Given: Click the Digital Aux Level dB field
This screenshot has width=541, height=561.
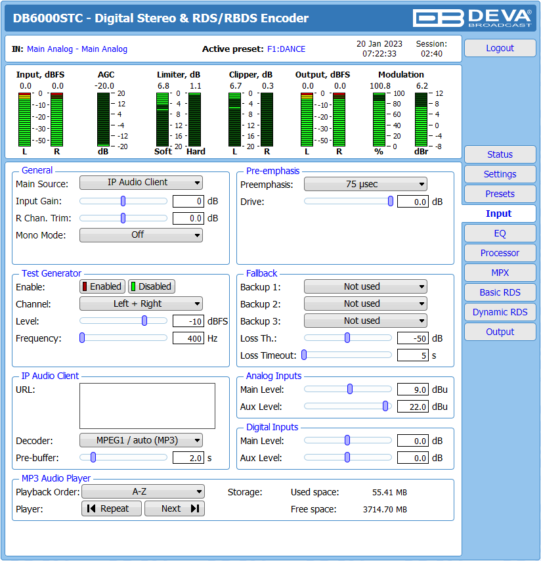Looking at the screenshot, I should coord(413,459).
